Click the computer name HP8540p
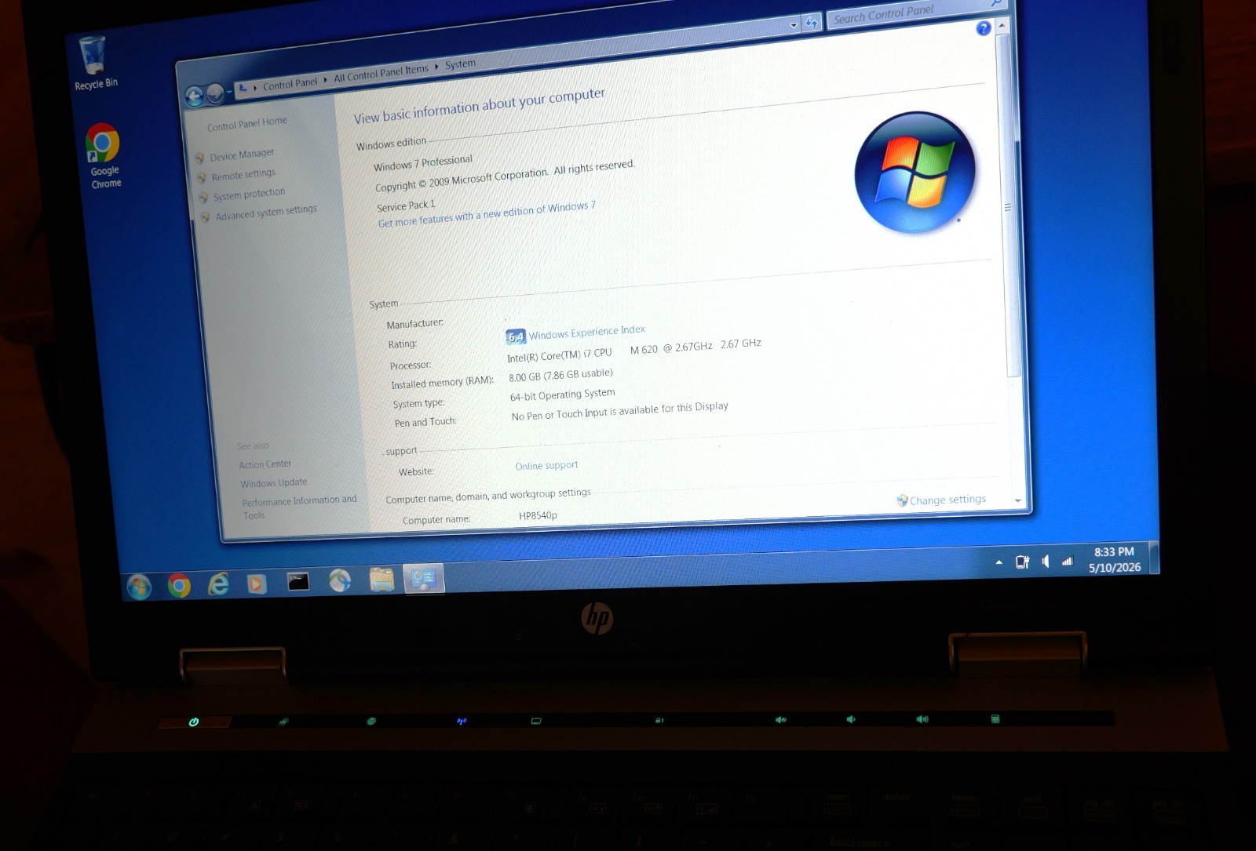1256x851 pixels. point(538,515)
